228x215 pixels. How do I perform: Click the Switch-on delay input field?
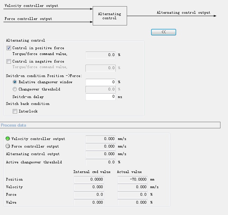point(101,97)
